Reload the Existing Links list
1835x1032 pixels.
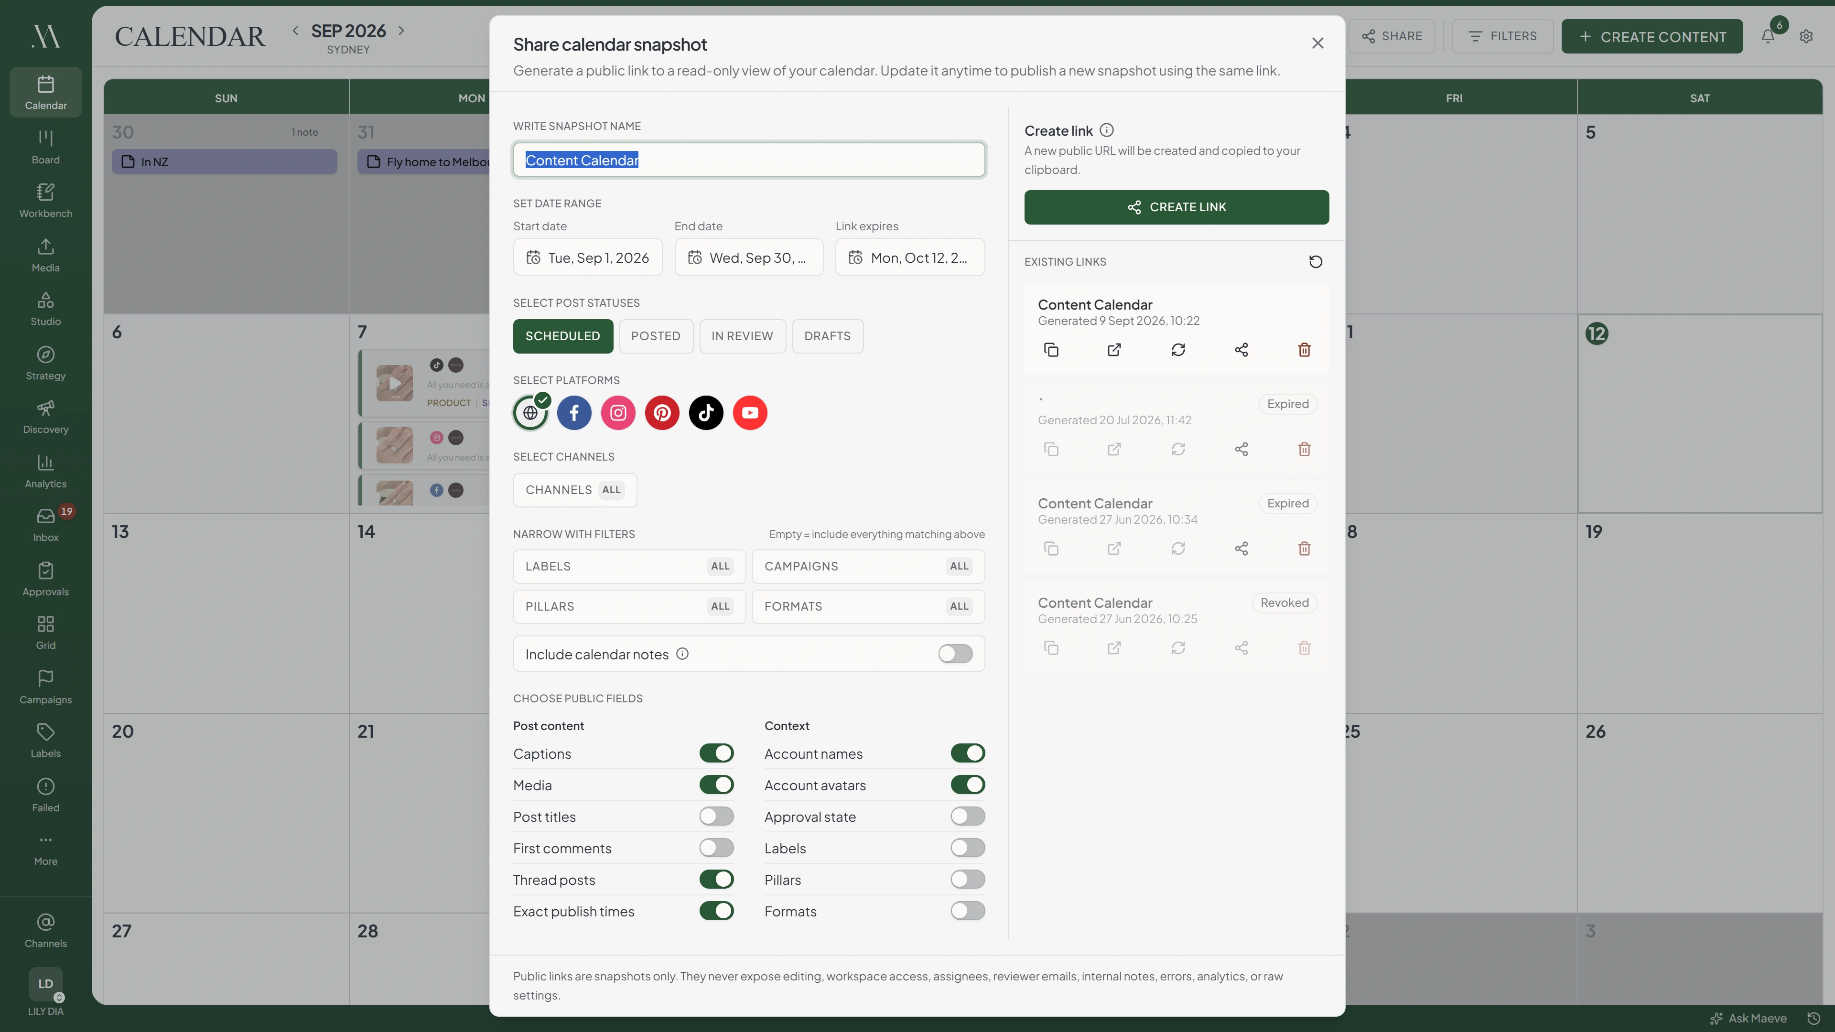[x=1316, y=262]
